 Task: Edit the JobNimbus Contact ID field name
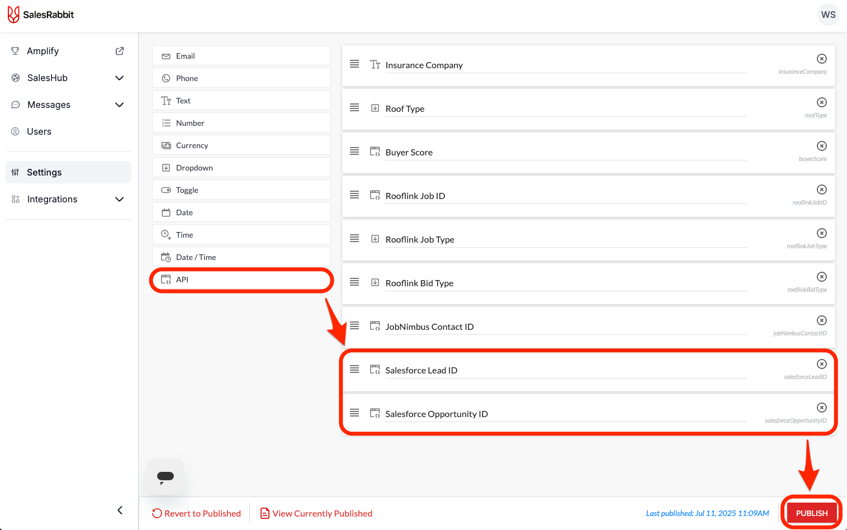tap(566, 327)
